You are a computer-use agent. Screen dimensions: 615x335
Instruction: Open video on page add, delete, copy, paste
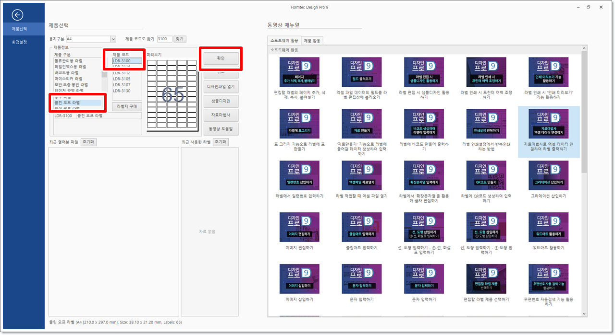point(299,72)
